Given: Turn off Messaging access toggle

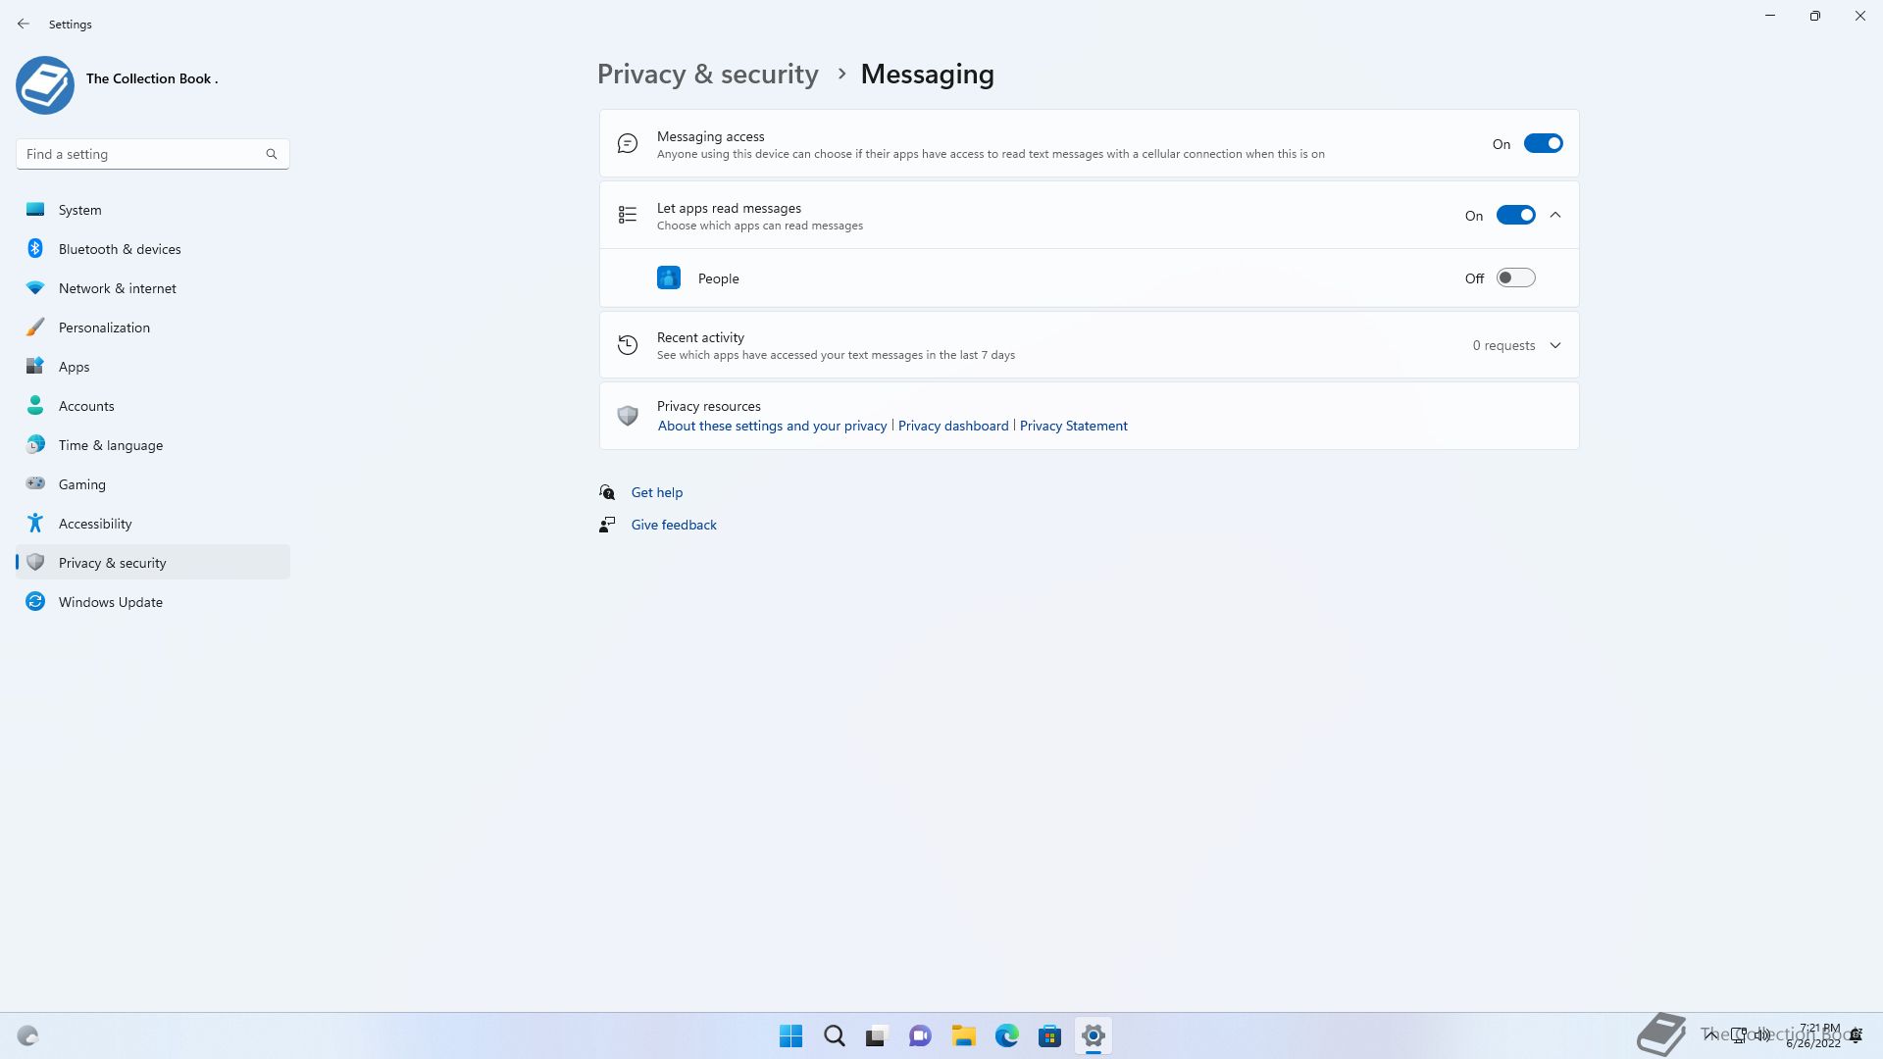Looking at the screenshot, I should 1543,144.
